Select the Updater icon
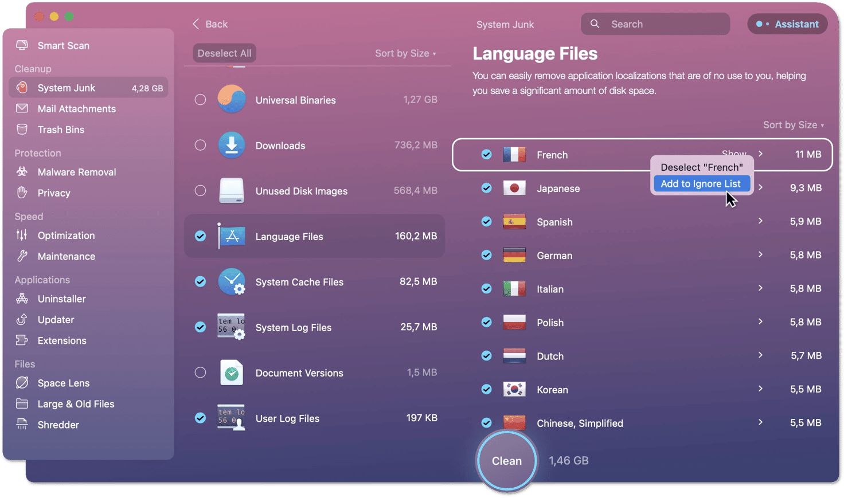 [22, 319]
